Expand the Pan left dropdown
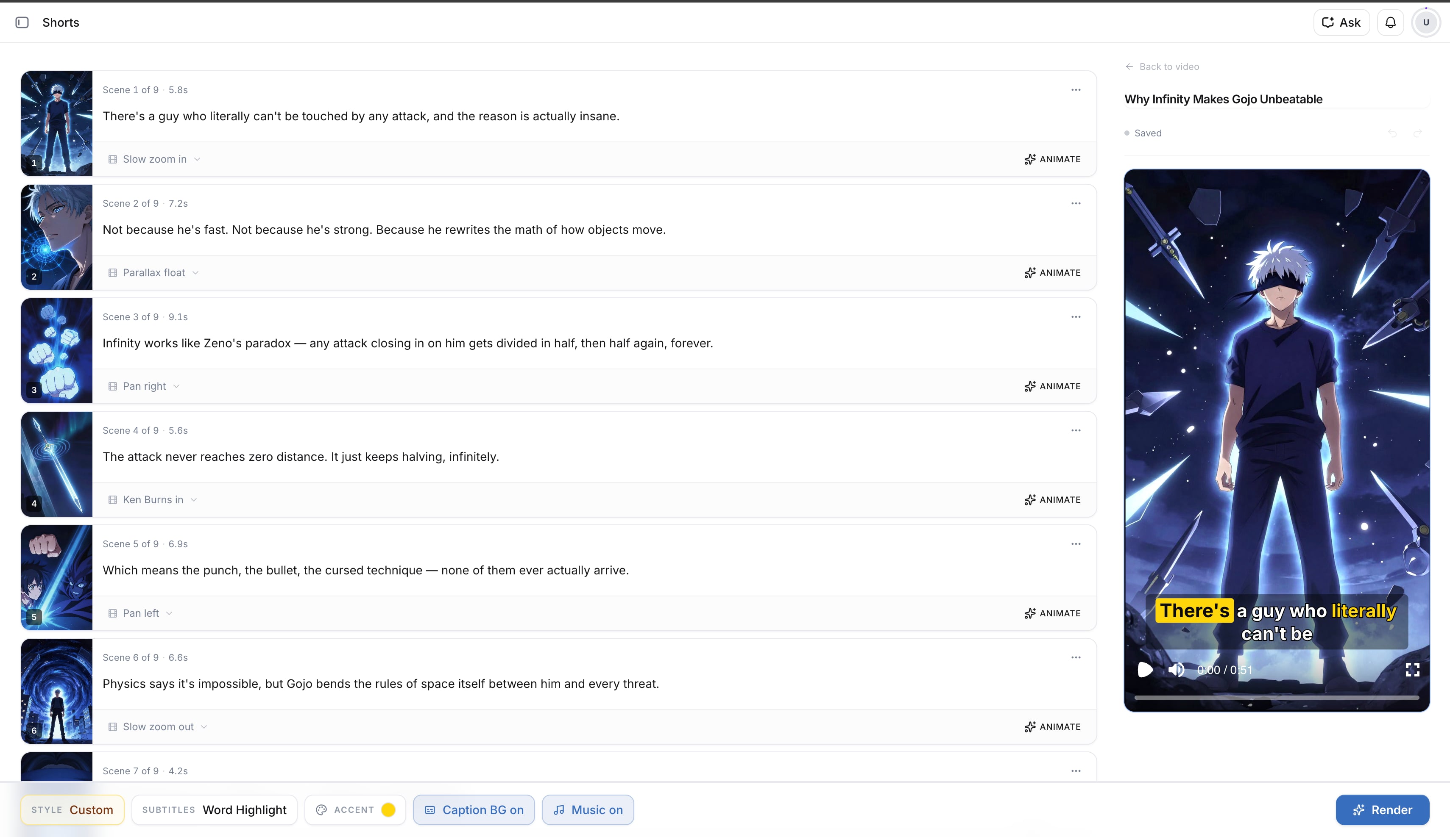 169,613
